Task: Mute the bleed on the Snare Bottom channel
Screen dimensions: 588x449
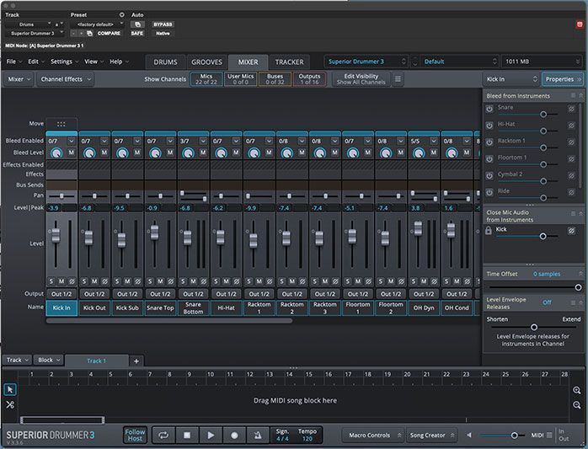Action: (203, 152)
